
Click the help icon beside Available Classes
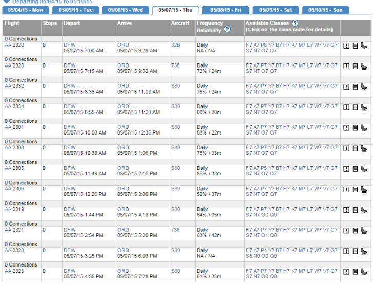295,23
